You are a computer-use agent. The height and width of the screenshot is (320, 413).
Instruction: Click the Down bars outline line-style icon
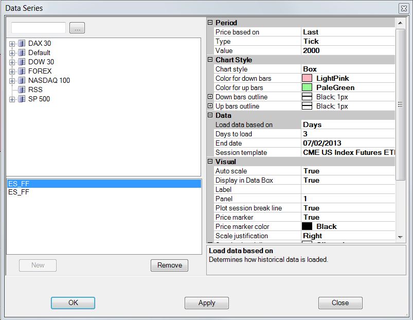[307, 97]
